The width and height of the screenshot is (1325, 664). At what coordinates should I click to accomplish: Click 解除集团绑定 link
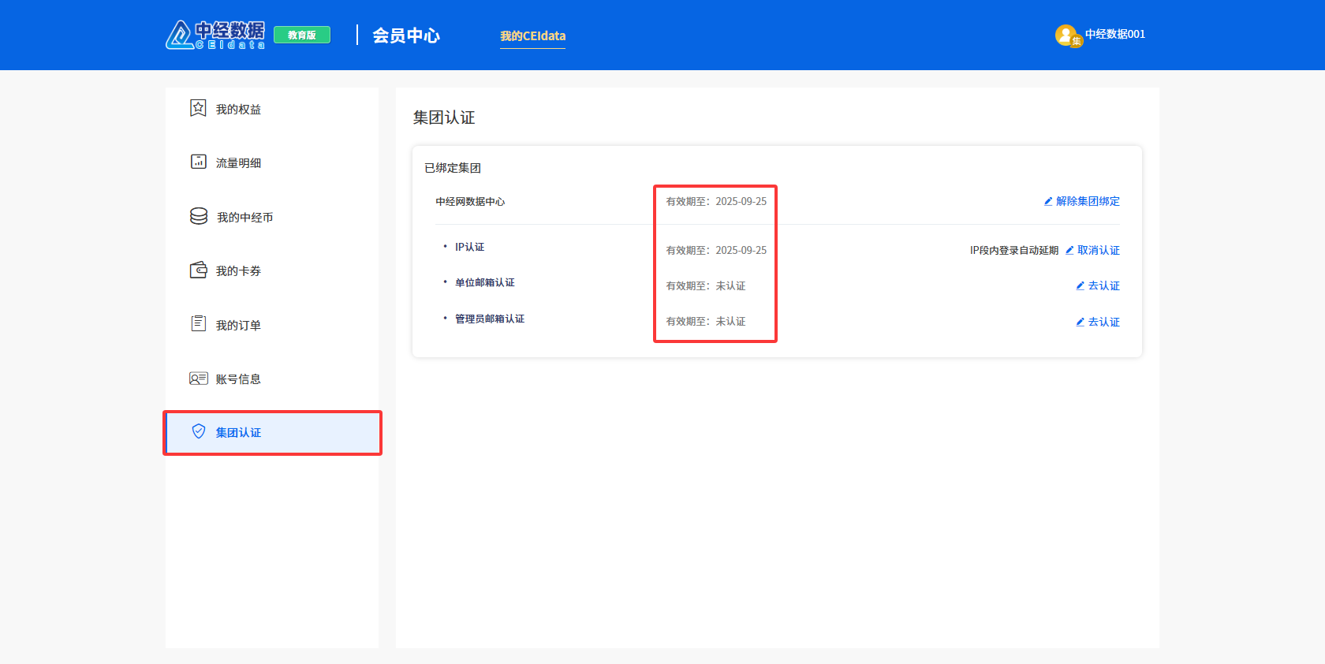click(1087, 201)
